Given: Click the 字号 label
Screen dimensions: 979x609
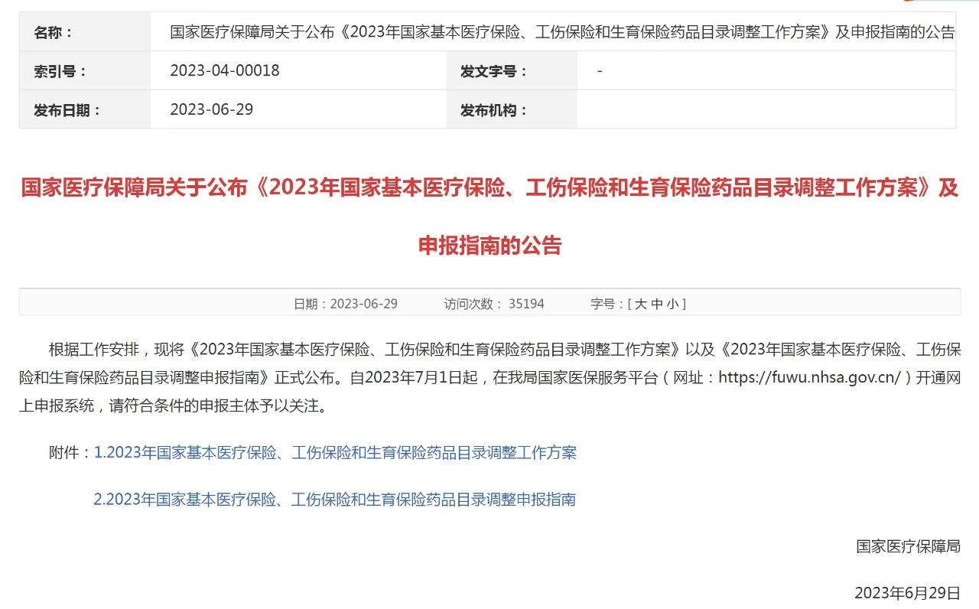Looking at the screenshot, I should [605, 304].
